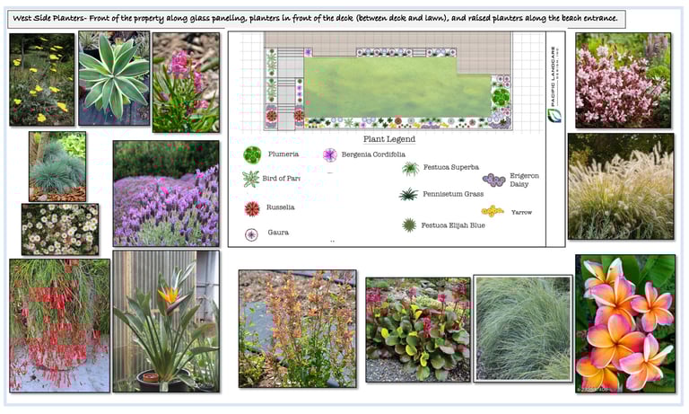Screen dimensions: 689x414
Task: Open the red Russelia trailing flowers photo
Action: 60,326
